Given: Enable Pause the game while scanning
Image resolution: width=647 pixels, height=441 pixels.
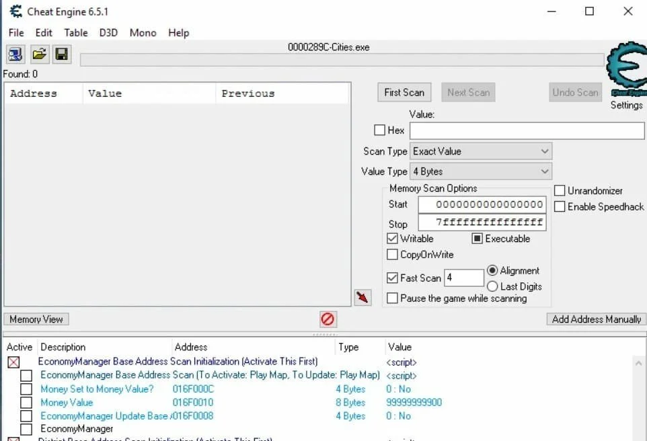Looking at the screenshot, I should click(392, 298).
